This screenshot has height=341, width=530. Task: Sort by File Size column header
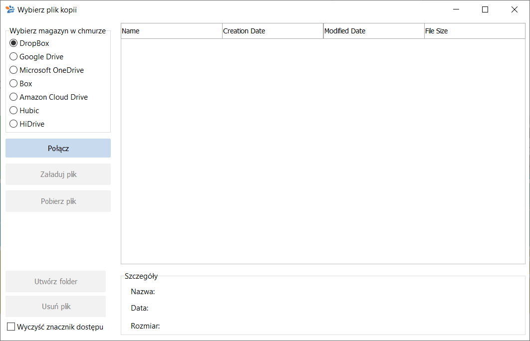tap(475, 31)
